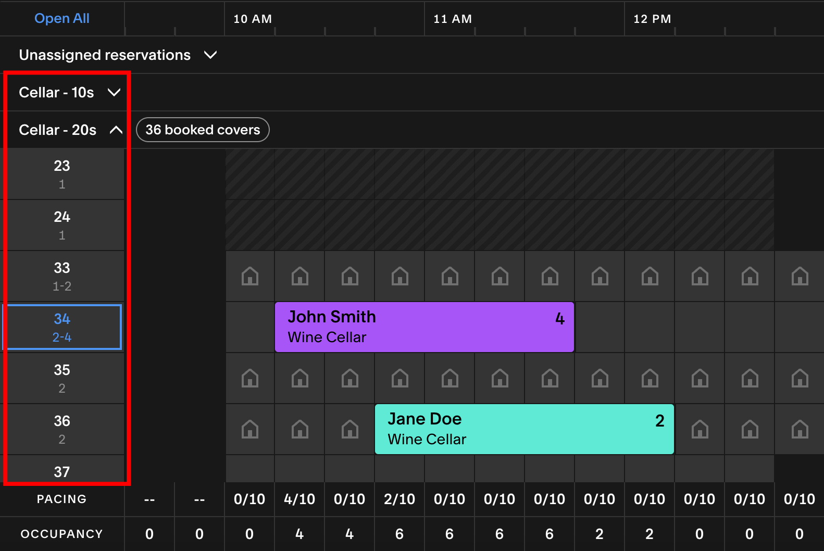Select table 37 row header
This screenshot has width=824, height=551.
(62, 469)
